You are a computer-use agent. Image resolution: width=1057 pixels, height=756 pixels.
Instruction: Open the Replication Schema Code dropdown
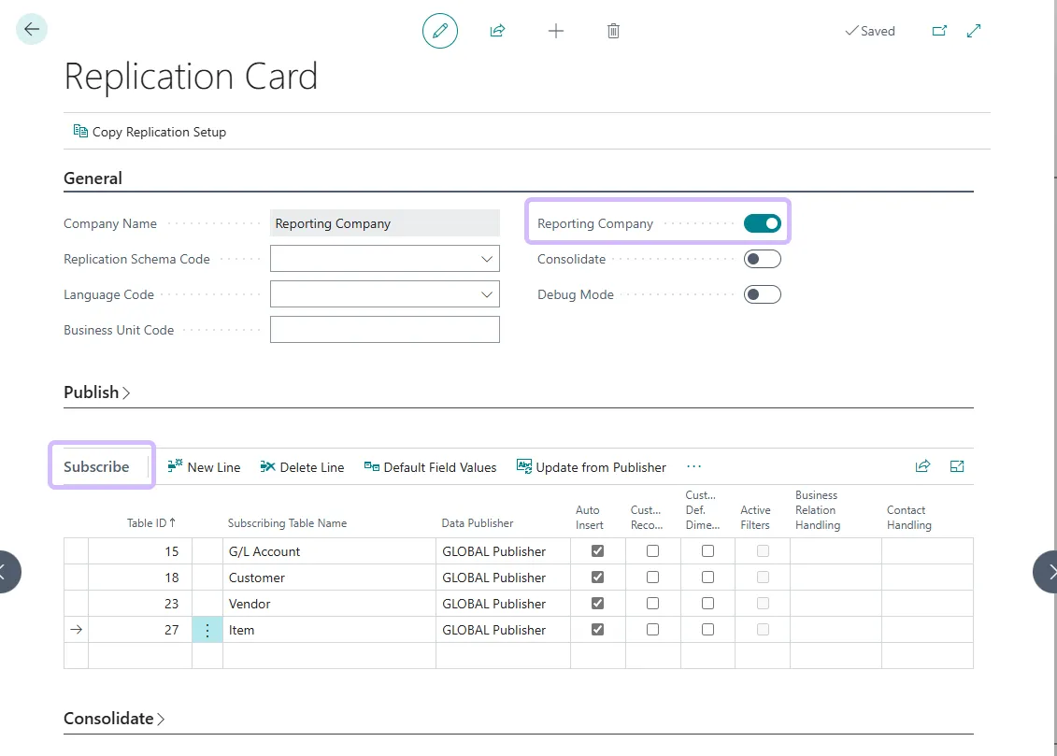tap(486, 258)
